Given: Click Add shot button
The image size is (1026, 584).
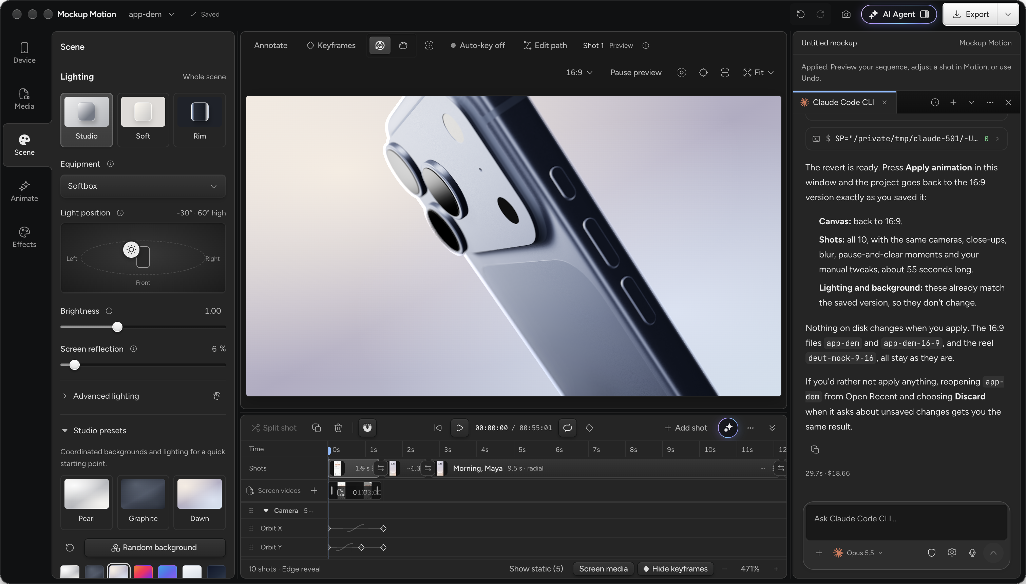Looking at the screenshot, I should coord(686,427).
